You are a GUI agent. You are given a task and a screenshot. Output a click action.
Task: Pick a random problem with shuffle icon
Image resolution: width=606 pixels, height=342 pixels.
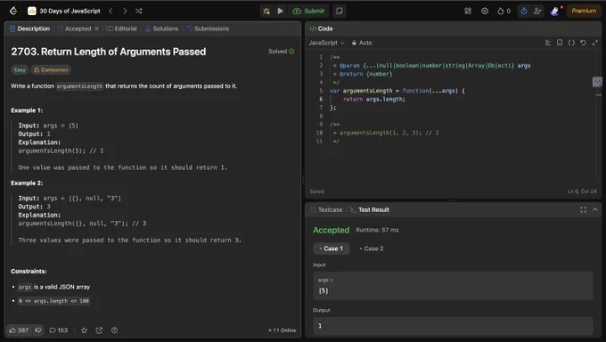pos(139,11)
